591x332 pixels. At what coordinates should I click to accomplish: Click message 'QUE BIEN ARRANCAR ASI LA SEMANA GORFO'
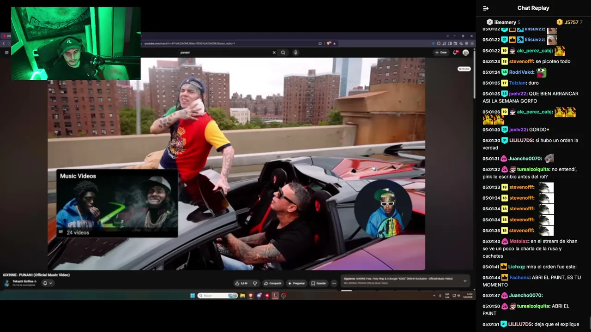531,97
